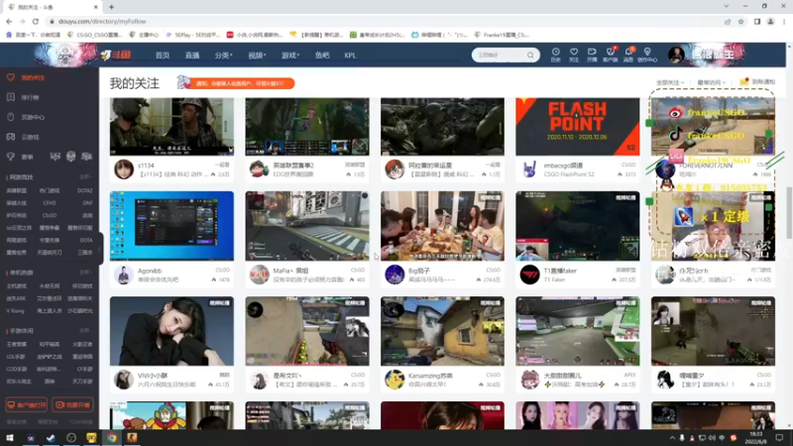Click the streamer avatar of s1134
The image size is (793, 446).
point(123,169)
